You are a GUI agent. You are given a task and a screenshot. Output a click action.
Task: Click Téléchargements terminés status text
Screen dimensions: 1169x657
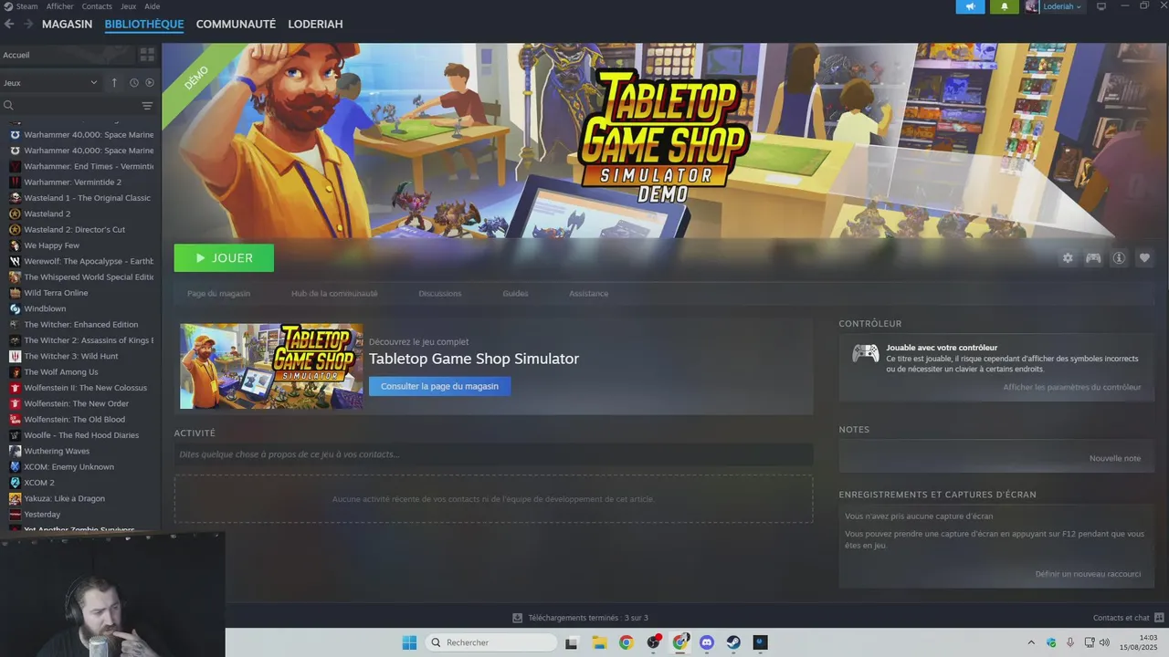pos(588,618)
